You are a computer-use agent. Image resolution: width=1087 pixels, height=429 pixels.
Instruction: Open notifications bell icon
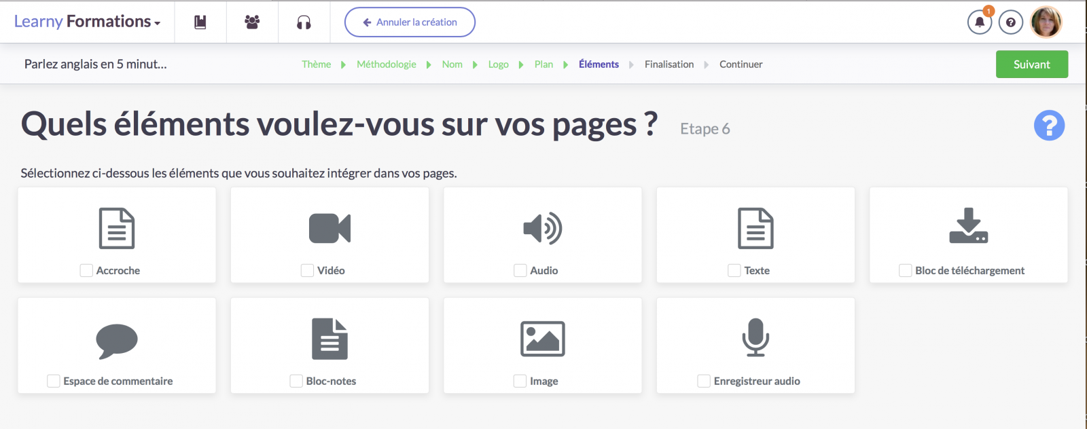tap(980, 22)
